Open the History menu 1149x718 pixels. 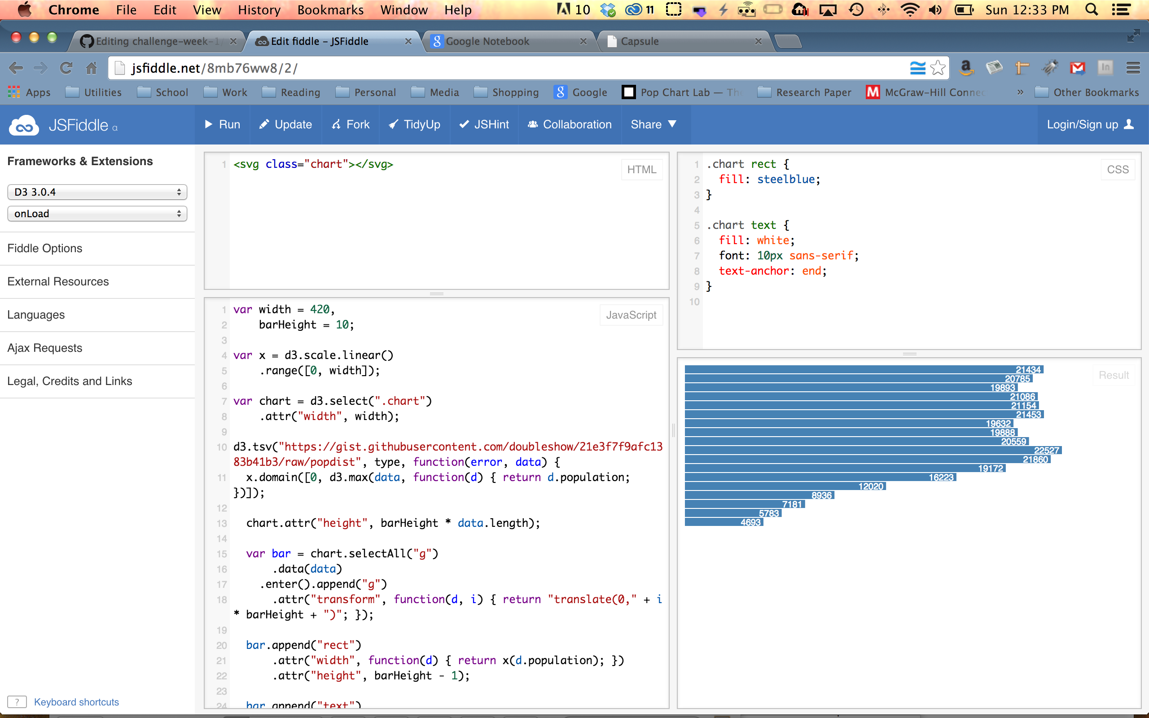(x=259, y=9)
